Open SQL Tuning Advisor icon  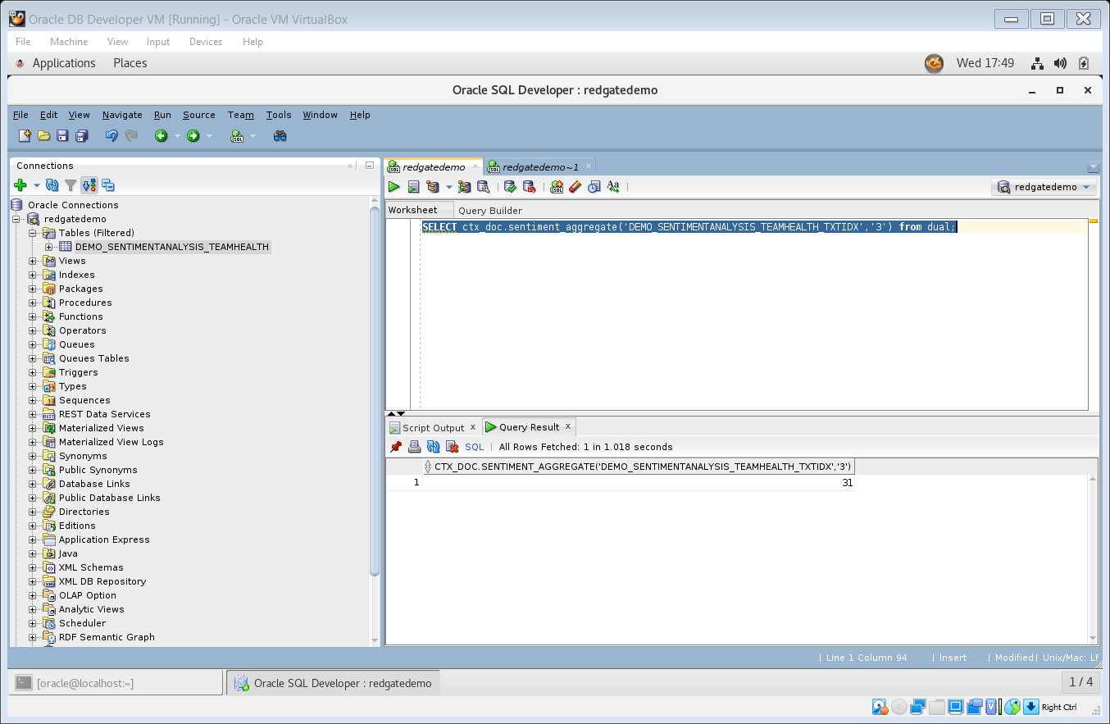(484, 187)
